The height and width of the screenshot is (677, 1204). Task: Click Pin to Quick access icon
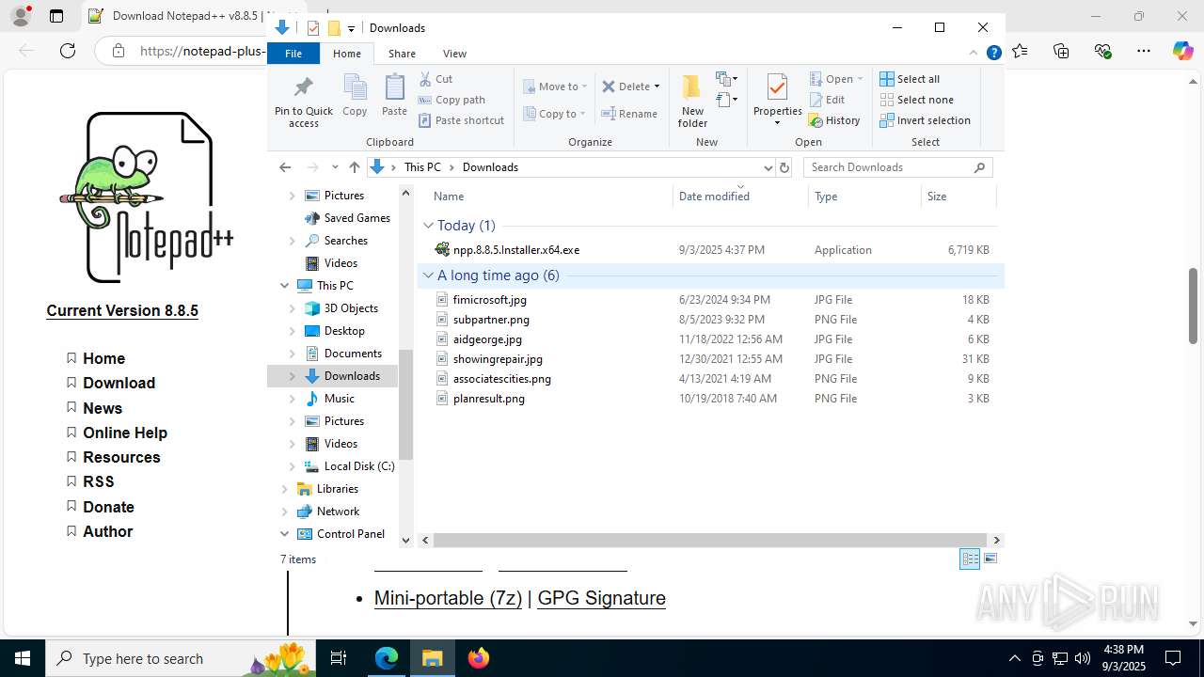[x=303, y=87]
